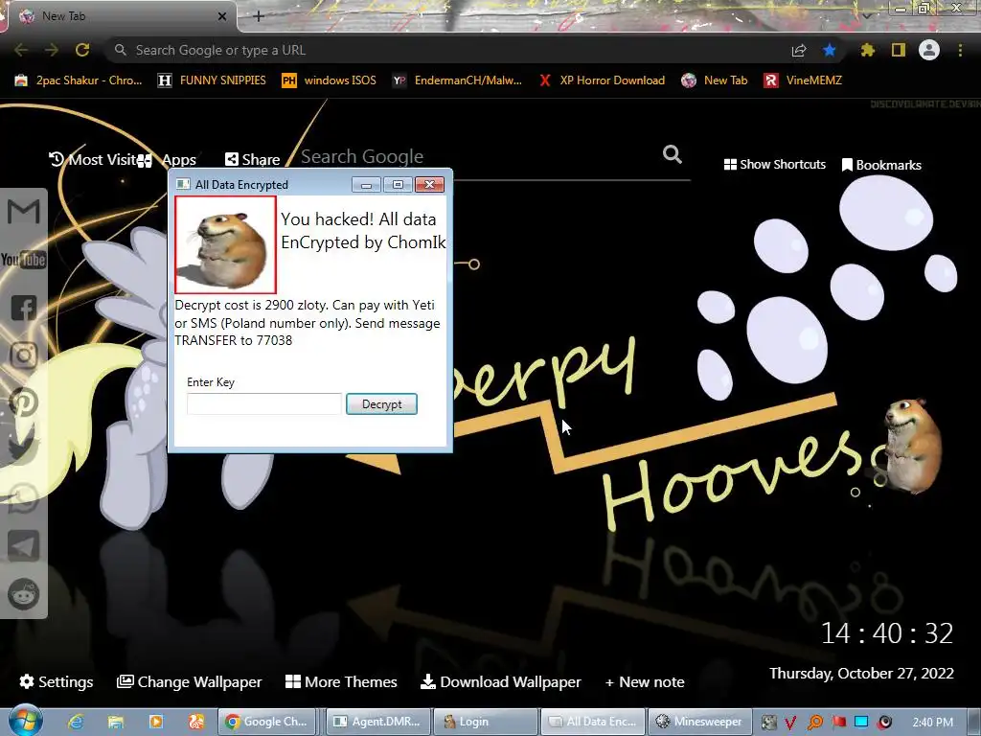Viewport: 981px width, 736px height.
Task: Close the All Data Encrypted dialog
Action: pos(429,185)
